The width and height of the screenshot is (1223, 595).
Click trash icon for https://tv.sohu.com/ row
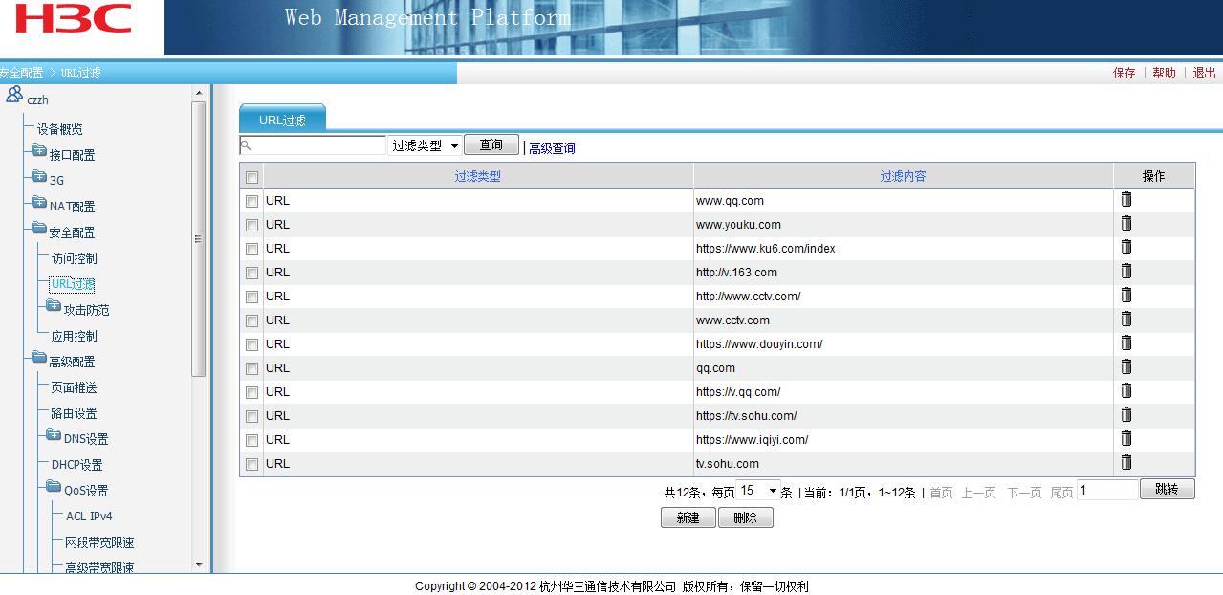tap(1126, 414)
